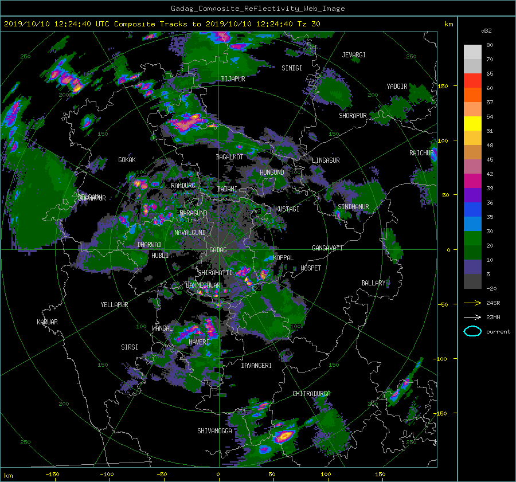
Task: Click the NARAGUND city label
Action: pyautogui.click(x=194, y=213)
